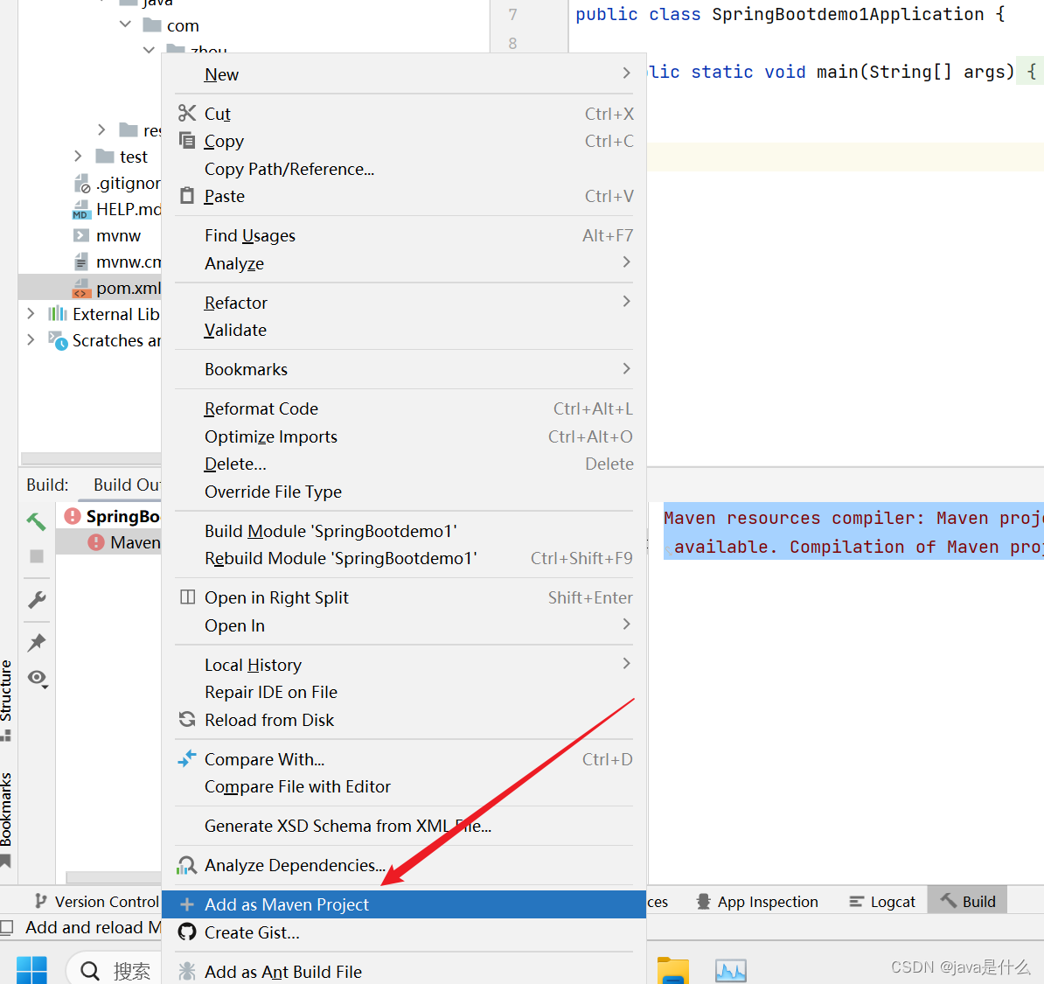Click the Maven icon next to pom.xml
The height and width of the screenshot is (984, 1044).
[83, 288]
